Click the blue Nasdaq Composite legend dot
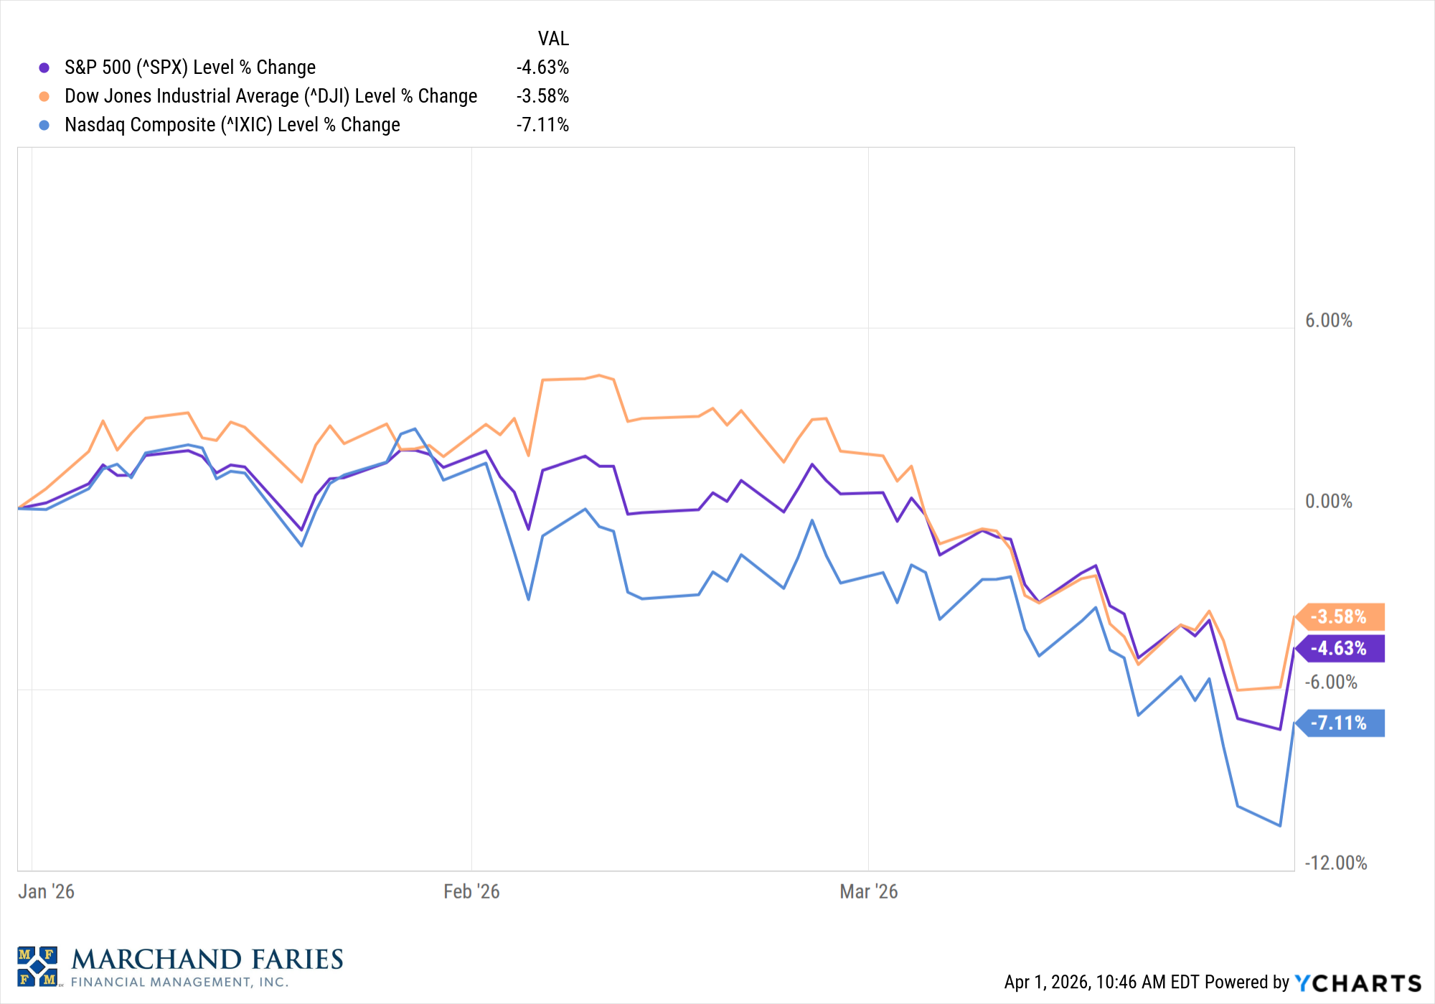The image size is (1435, 1004). coord(44,125)
